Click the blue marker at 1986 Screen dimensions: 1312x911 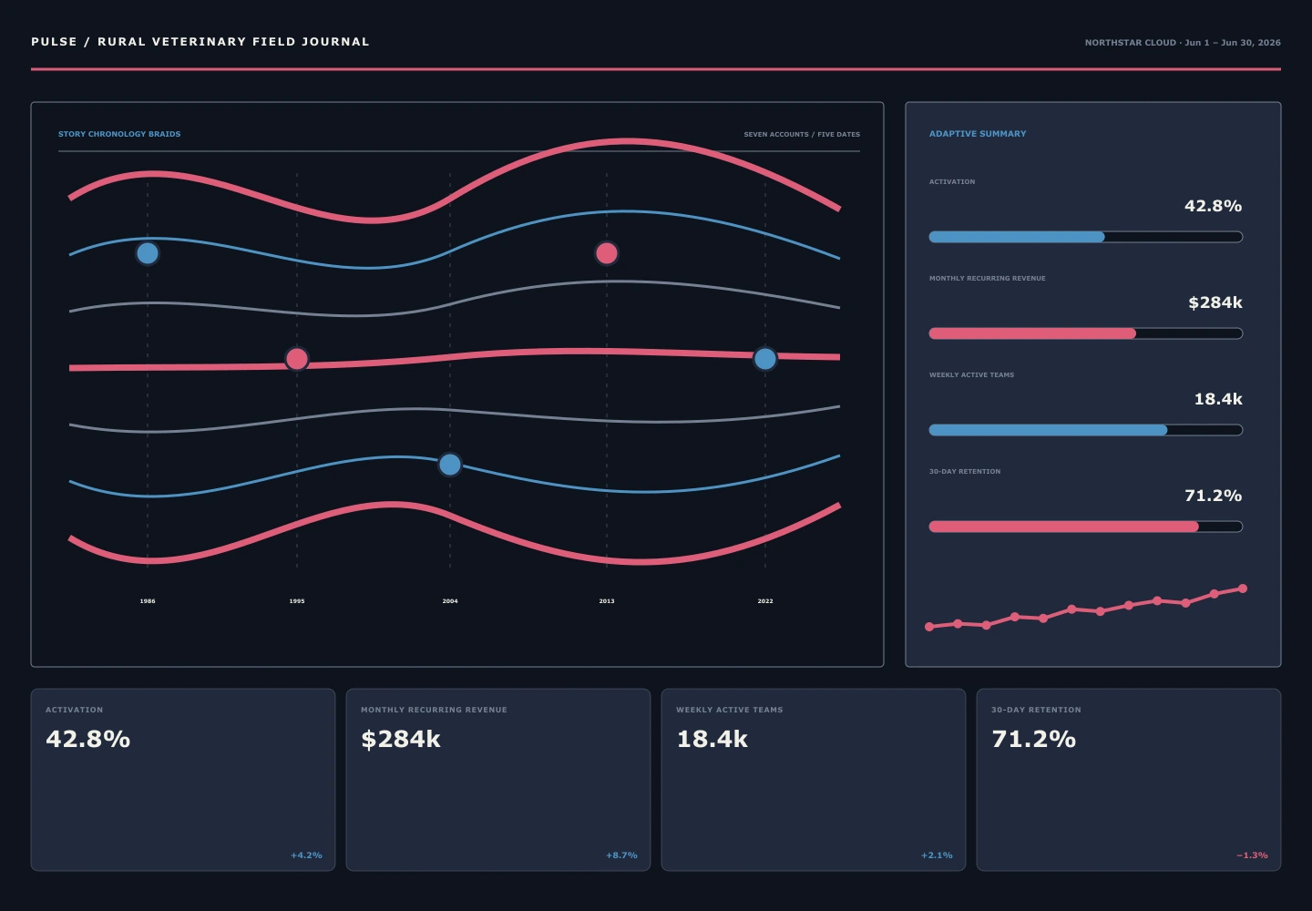[x=148, y=253]
